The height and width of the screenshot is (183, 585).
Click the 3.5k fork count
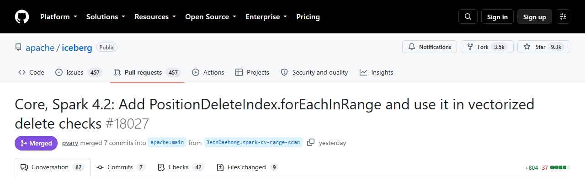click(499, 47)
